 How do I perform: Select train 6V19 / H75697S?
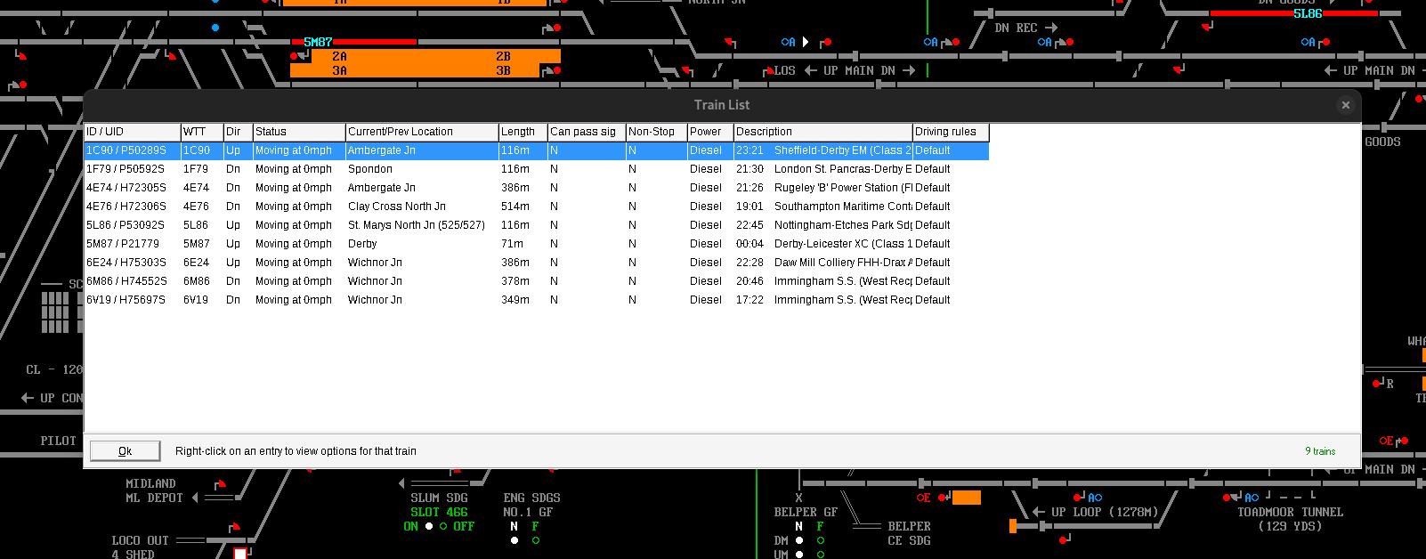[537, 300]
